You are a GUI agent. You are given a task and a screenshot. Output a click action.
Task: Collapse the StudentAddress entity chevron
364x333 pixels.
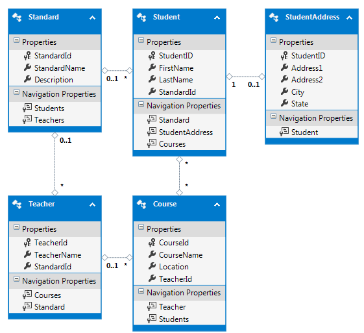coord(349,18)
